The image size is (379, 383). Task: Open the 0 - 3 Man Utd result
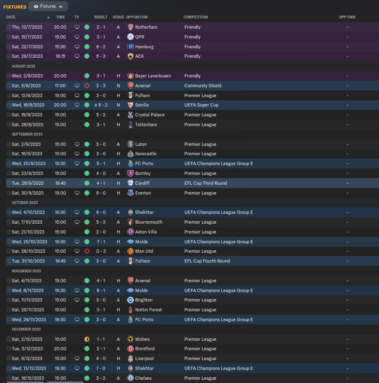pyautogui.click(x=101, y=251)
